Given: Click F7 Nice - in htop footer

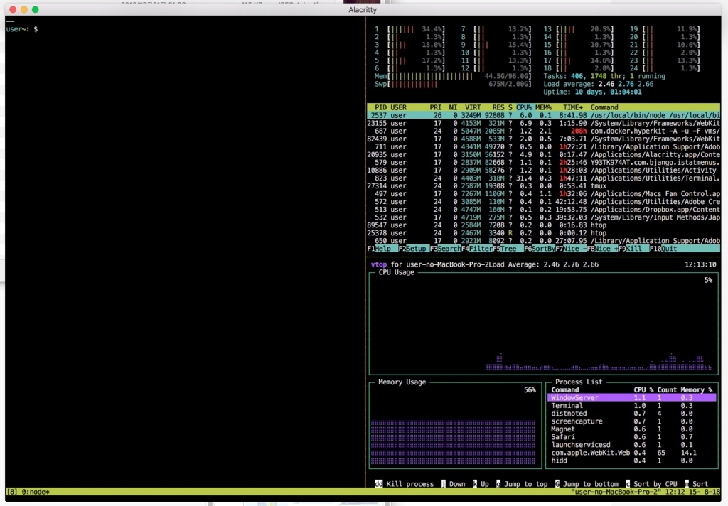Looking at the screenshot, I should tap(571, 249).
